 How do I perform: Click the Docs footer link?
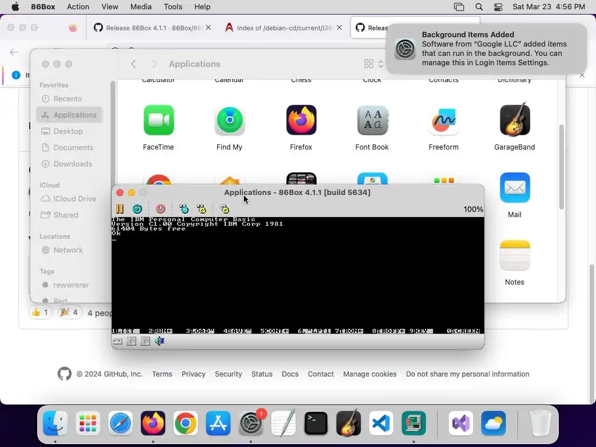(x=290, y=374)
